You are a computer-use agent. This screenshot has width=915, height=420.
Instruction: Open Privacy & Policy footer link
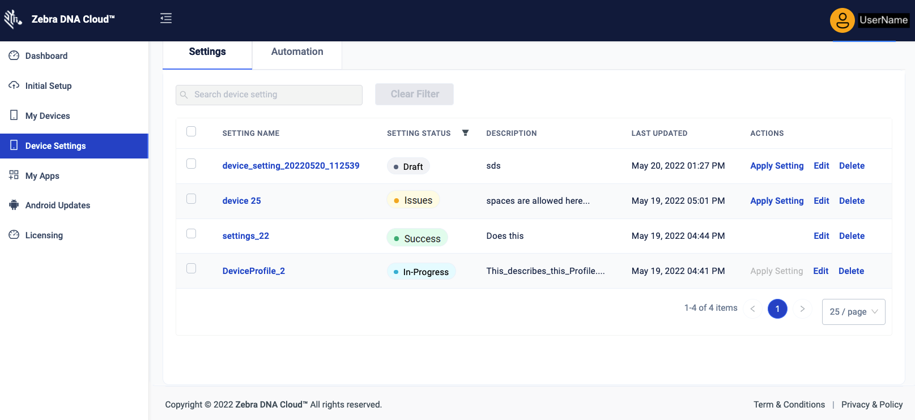point(872,405)
